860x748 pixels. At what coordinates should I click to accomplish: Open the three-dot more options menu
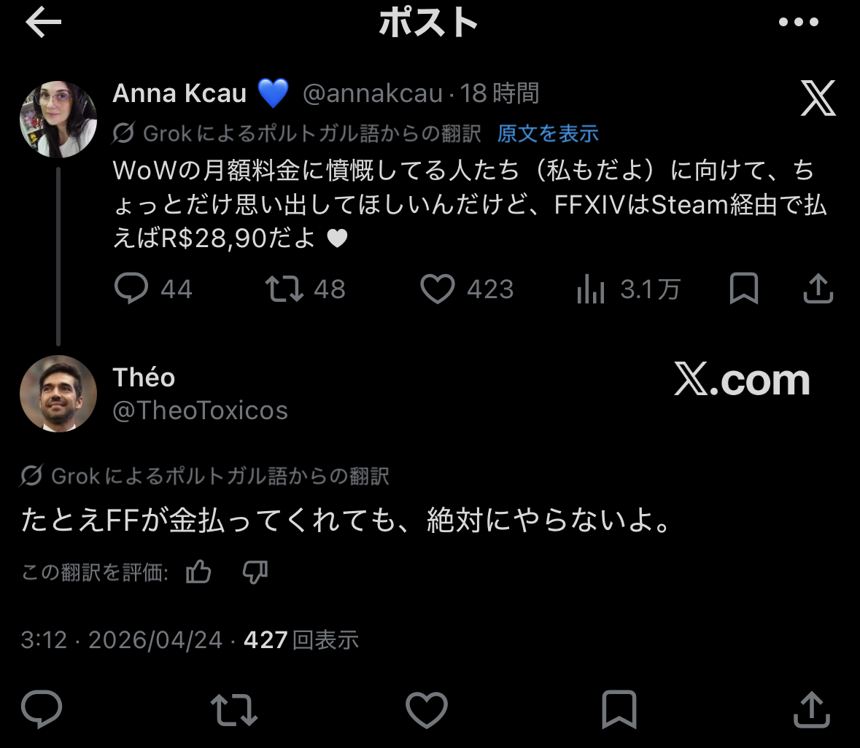point(798,23)
